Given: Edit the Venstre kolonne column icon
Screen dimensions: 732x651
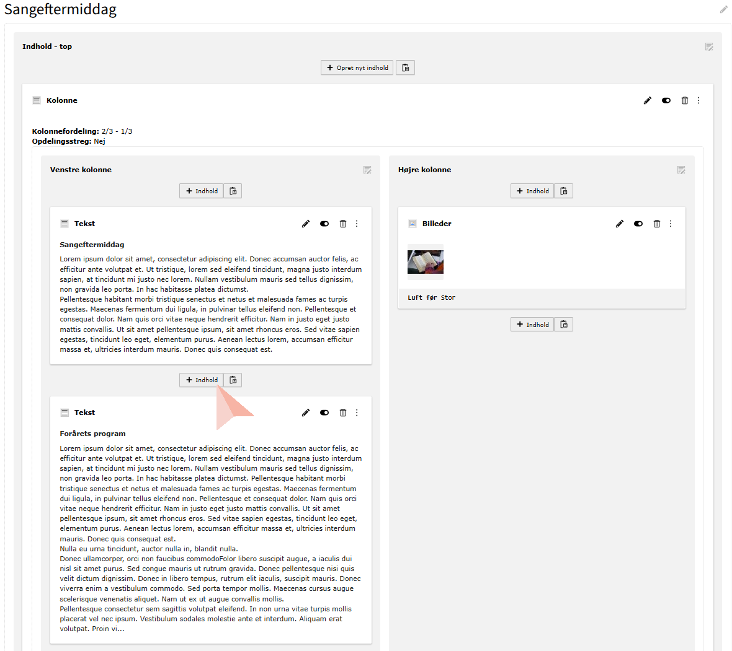Looking at the screenshot, I should coord(367,170).
